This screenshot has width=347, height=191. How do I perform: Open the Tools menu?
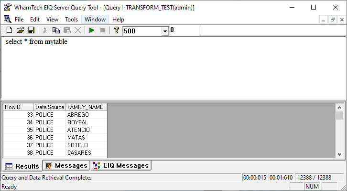71,20
